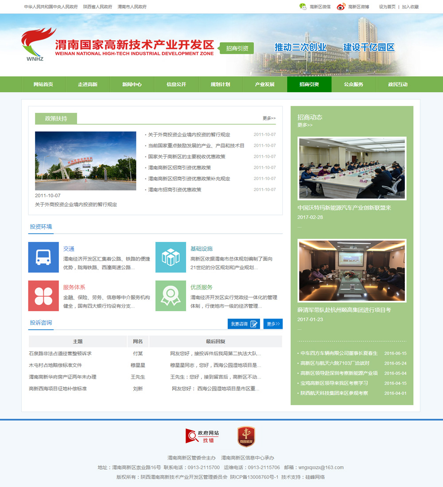443x487 pixels.
Task: Open 渭南高新区招商引资优惠政策补充规定 article link
Action: [x=189, y=179]
